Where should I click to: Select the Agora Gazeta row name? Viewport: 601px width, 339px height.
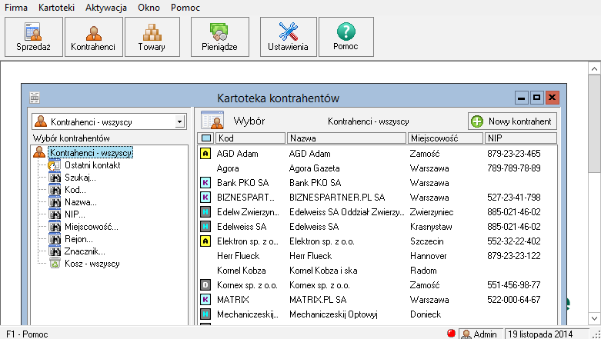tap(314, 168)
